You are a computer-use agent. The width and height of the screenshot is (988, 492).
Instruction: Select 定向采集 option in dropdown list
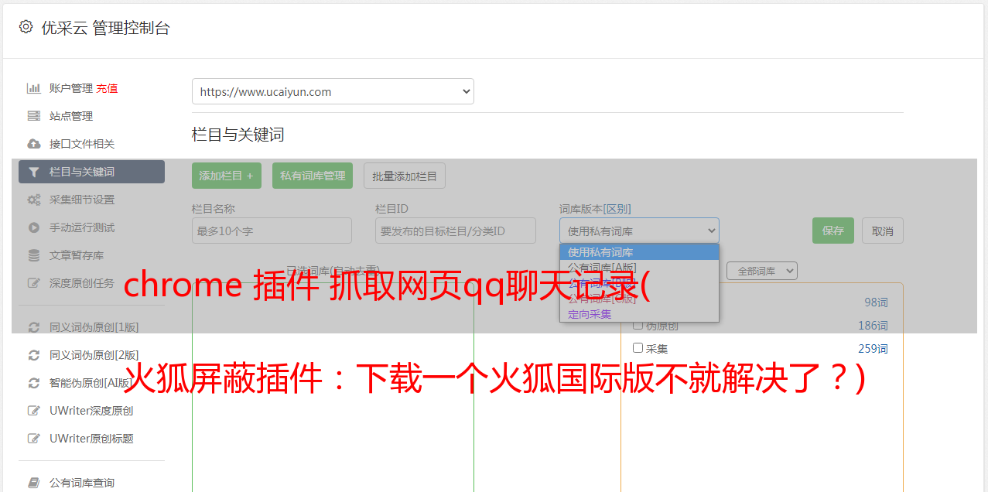click(639, 314)
